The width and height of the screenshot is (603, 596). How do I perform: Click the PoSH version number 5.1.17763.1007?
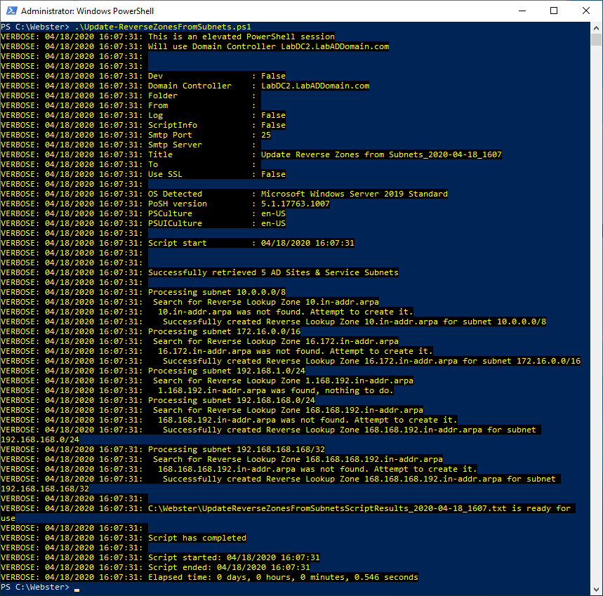pyautogui.click(x=295, y=204)
